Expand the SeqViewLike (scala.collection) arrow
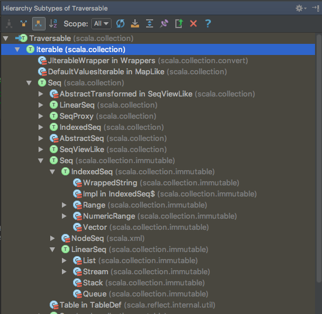The width and height of the screenshot is (322, 314). (x=41, y=150)
